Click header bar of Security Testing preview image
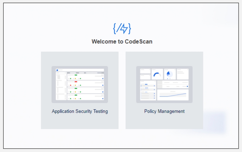The height and width of the screenshot is (152, 242). pos(80,70)
